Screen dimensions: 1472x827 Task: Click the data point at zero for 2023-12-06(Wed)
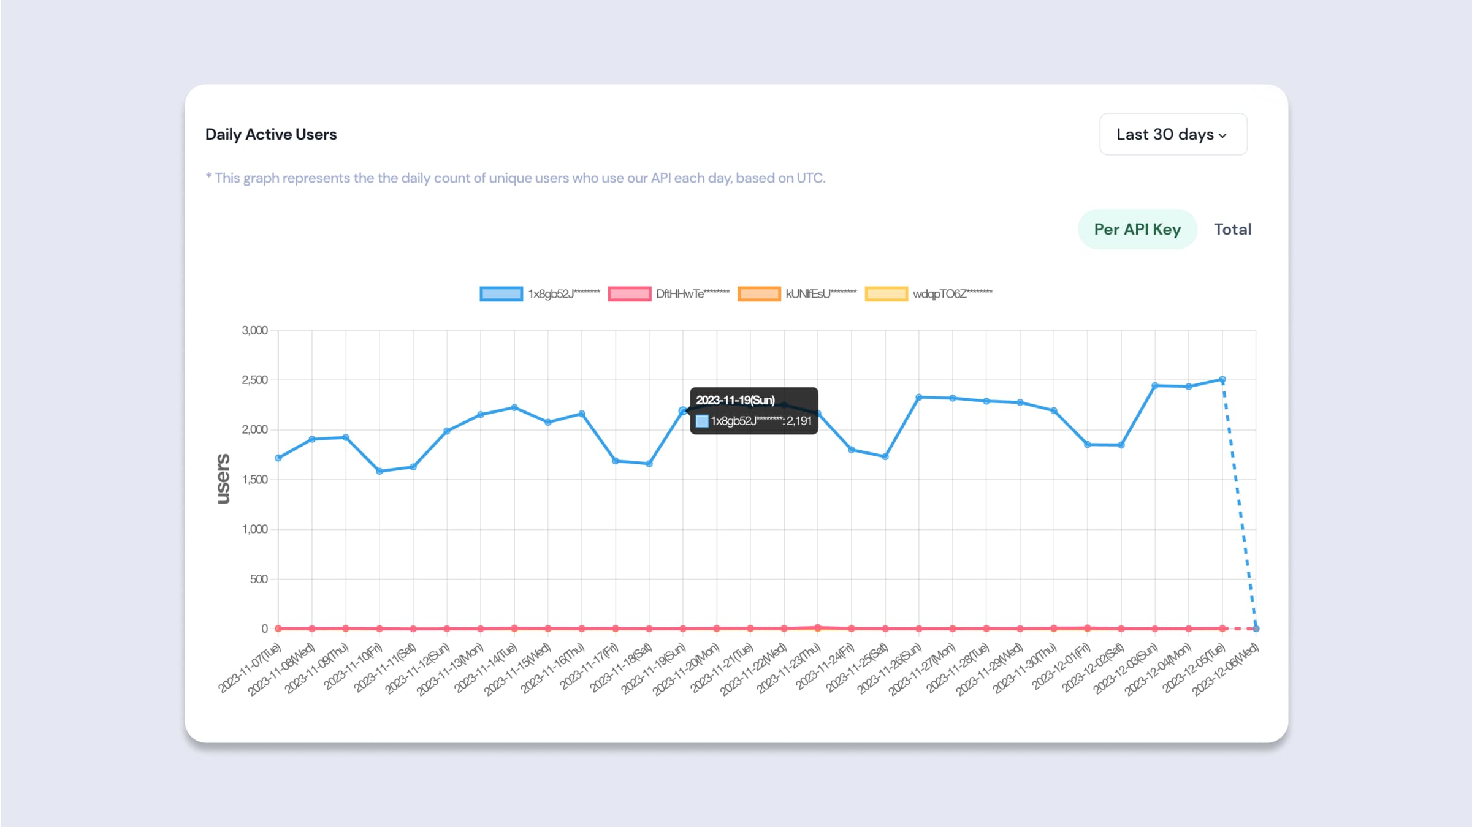[x=1256, y=629]
